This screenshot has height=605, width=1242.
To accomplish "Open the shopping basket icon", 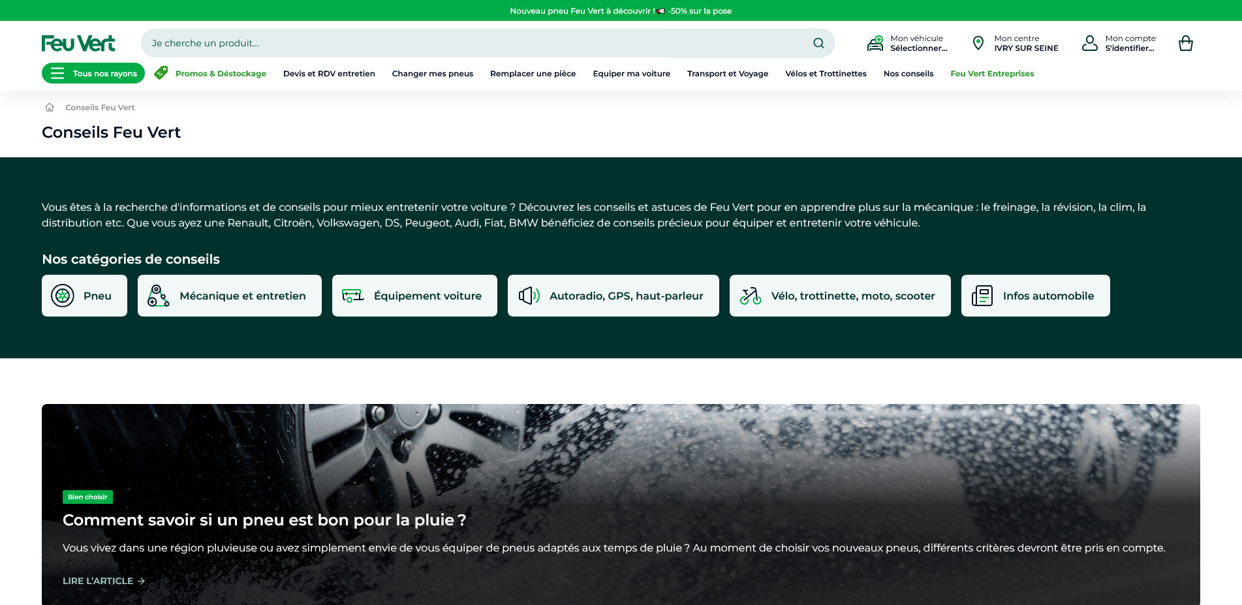I will (1186, 43).
